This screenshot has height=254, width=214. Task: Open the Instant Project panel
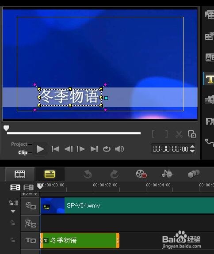210,36
